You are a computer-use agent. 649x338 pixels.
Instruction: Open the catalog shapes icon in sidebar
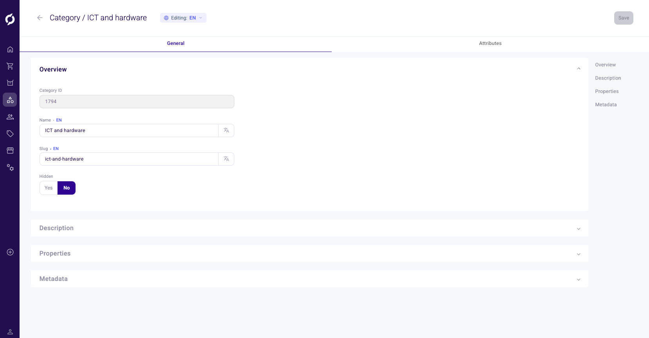(10, 100)
